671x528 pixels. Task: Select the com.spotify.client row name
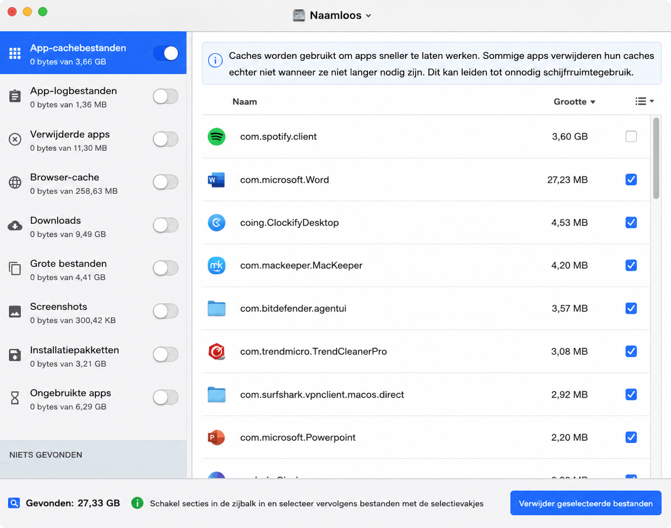click(x=279, y=137)
